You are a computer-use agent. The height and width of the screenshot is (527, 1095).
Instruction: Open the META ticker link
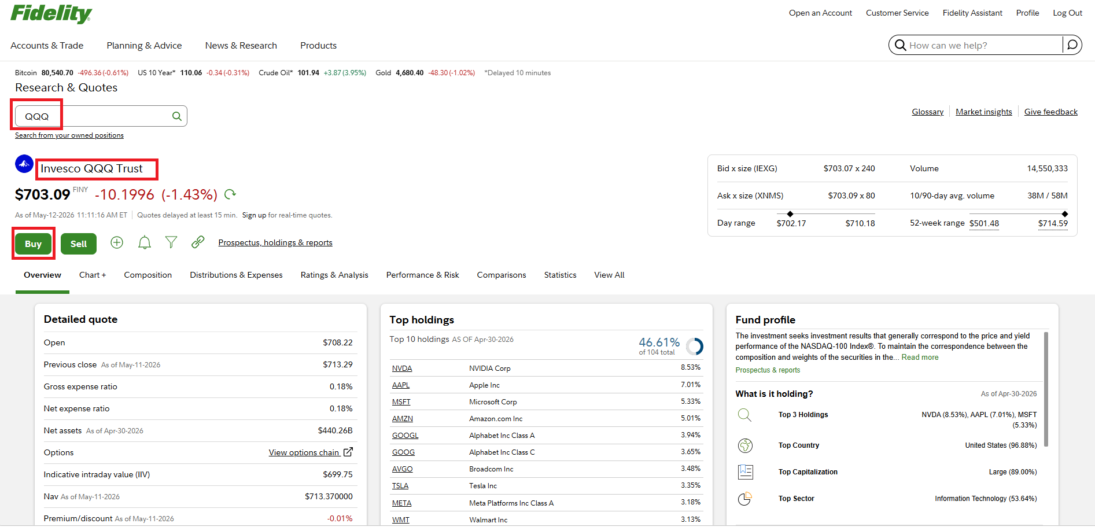point(402,503)
